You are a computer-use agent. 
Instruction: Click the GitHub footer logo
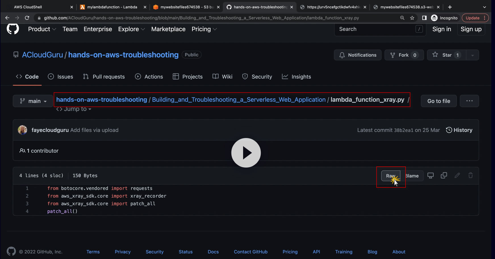11,251
